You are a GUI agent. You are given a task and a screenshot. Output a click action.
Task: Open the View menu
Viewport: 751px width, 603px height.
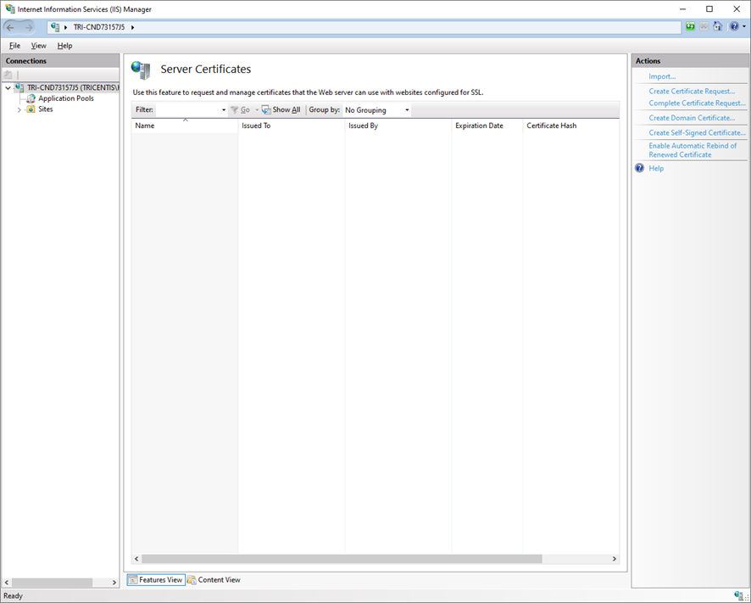coord(38,45)
